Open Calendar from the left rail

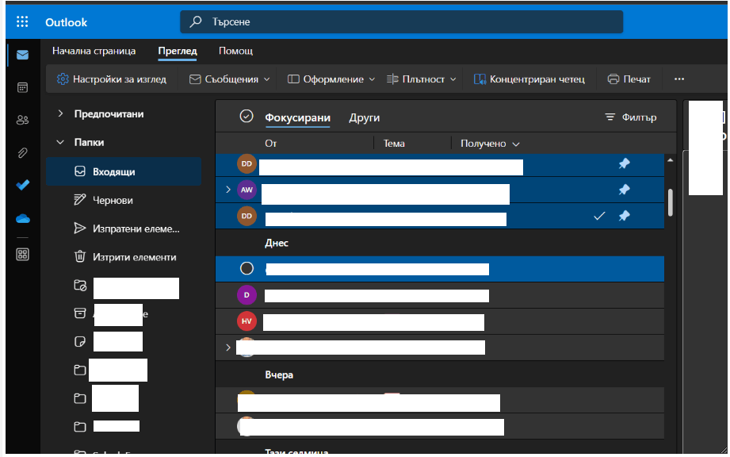22,87
